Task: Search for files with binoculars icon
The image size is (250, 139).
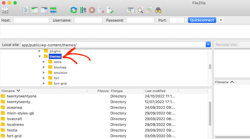Action: pos(158,10)
